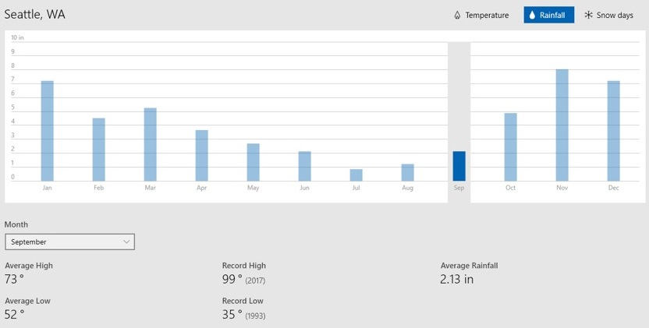This screenshot has height=328, width=649.
Task: Select the November rainfall bar
Action: [562, 125]
